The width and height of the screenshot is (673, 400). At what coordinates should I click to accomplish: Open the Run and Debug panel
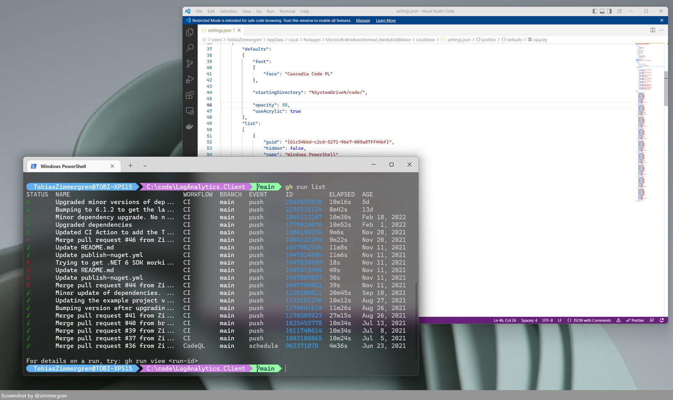190,79
